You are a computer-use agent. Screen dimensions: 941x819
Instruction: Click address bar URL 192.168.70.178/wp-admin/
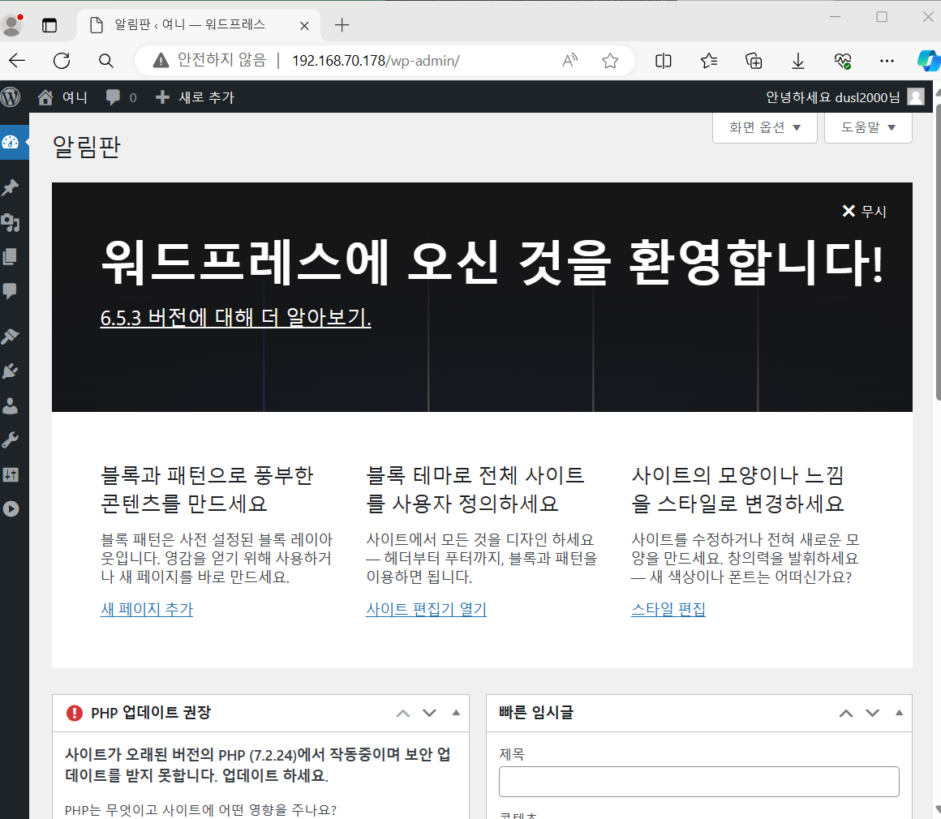pyautogui.click(x=376, y=61)
